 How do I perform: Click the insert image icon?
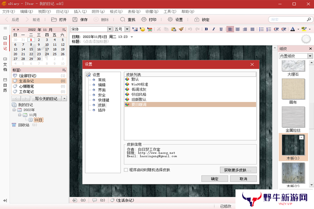135,29
